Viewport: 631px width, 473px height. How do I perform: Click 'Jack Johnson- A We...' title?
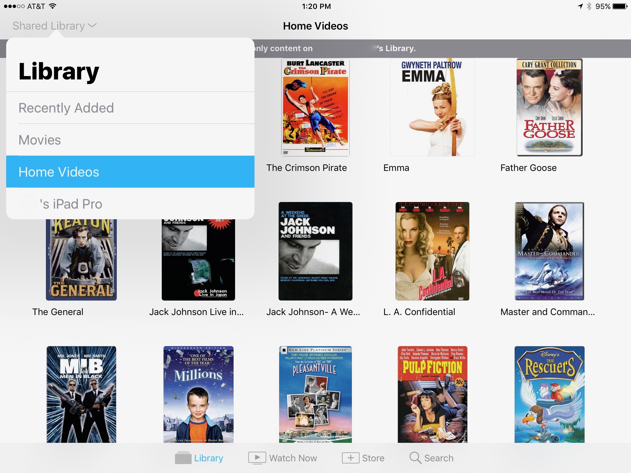click(x=313, y=312)
